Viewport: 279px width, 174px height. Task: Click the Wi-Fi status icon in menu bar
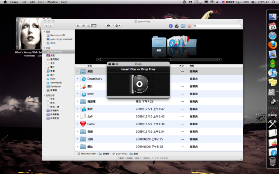tap(212, 2)
